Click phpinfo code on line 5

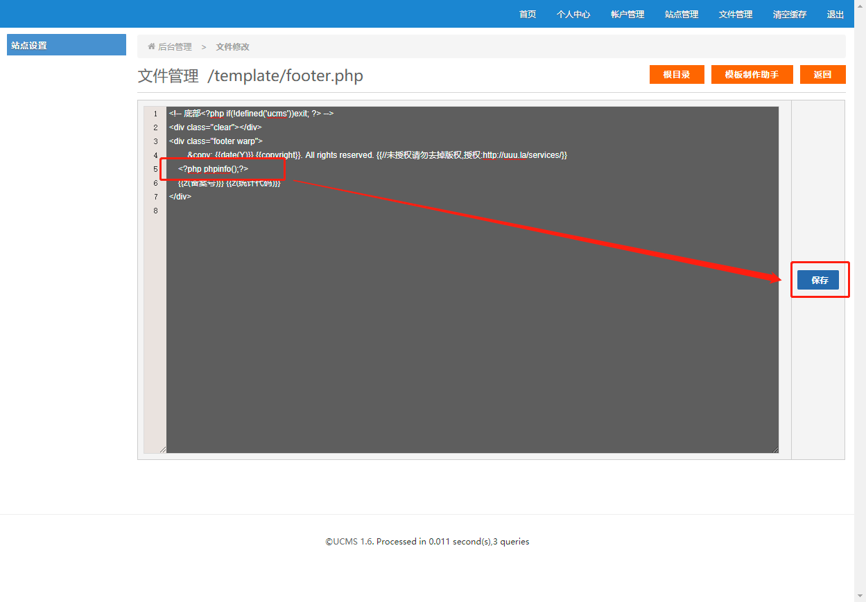click(x=213, y=169)
